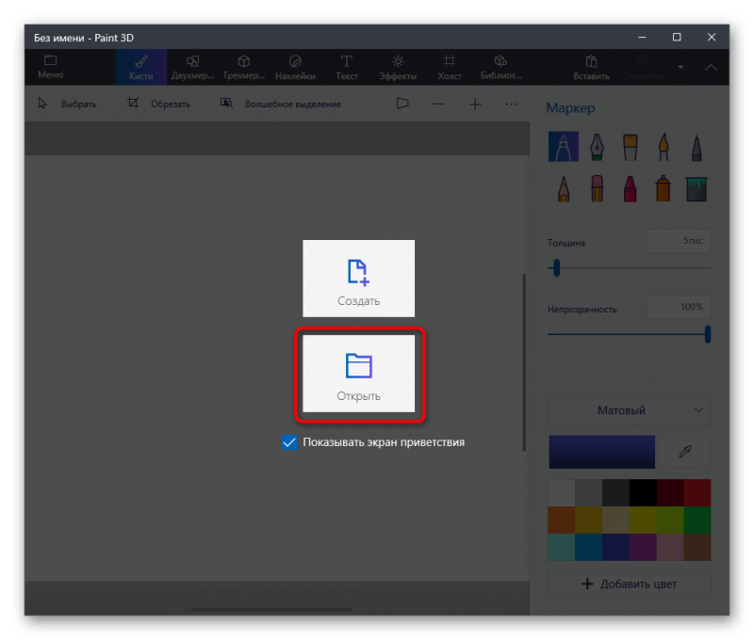Click the Непрозрачность value field
754x640 pixels.
[679, 307]
